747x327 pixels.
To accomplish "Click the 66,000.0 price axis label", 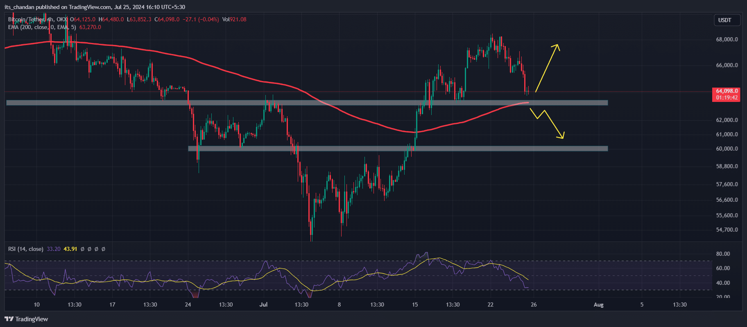I will [727, 65].
